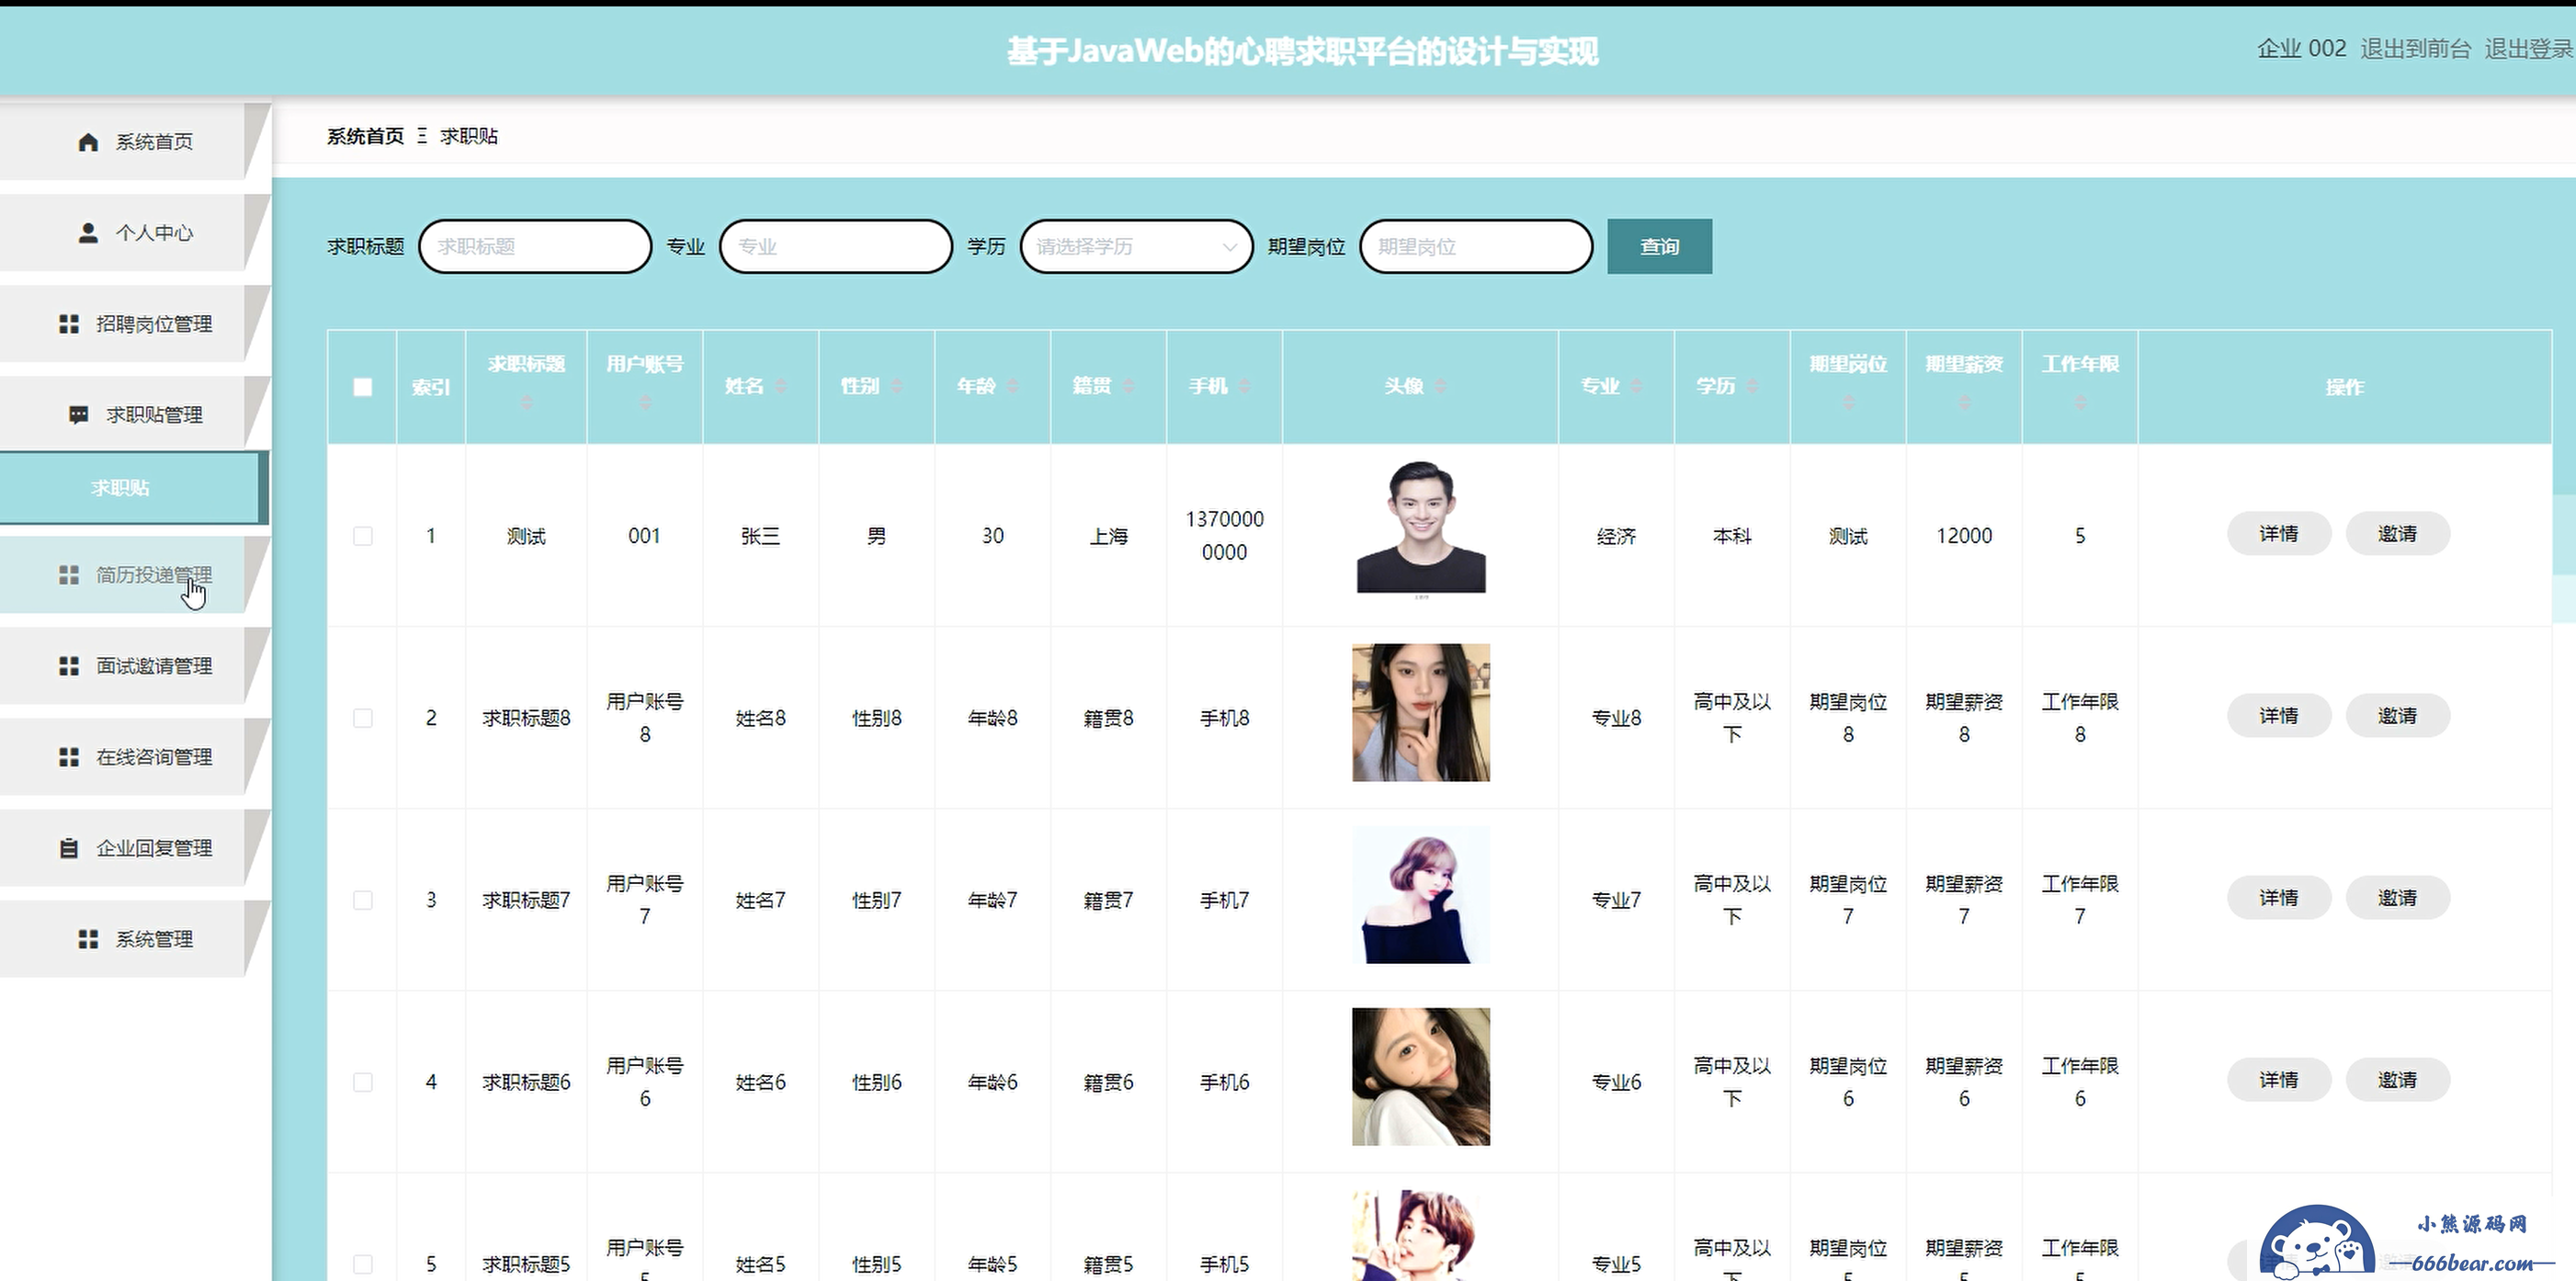Sort by 姓名 column arrows
This screenshot has width=2576, height=1281.
click(x=781, y=386)
